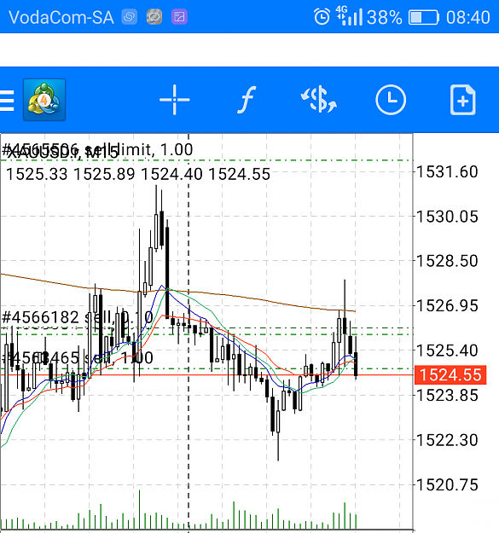
Task: Create a new order via the plus document icon
Action: pos(462,100)
